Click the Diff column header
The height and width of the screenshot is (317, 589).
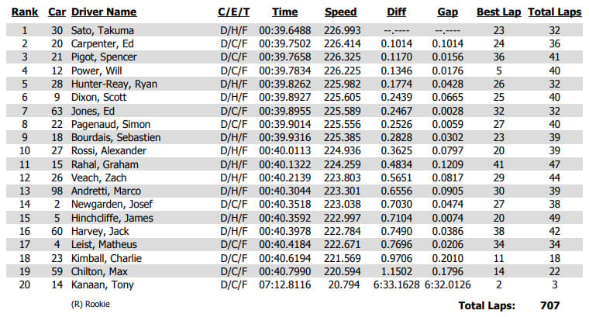pyautogui.click(x=396, y=12)
